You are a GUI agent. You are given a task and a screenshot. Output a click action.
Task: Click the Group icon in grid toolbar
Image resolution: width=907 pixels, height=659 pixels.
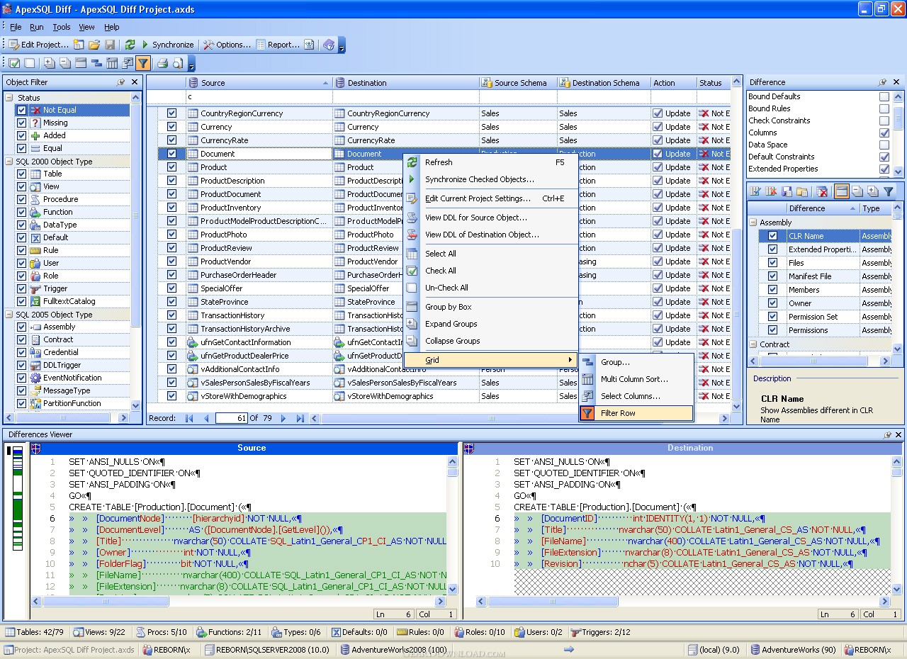pyautogui.click(x=96, y=63)
